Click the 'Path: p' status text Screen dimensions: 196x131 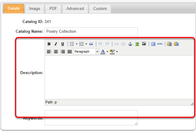pyautogui.click(x=51, y=102)
